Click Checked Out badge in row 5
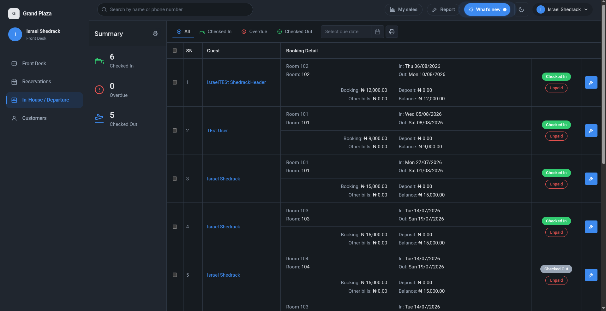 pyautogui.click(x=556, y=269)
